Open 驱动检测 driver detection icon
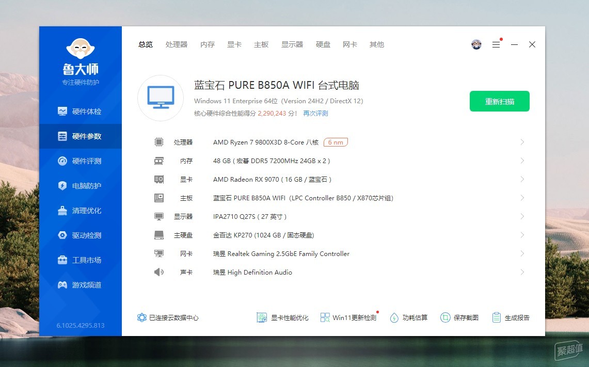Viewport: 589px width, 367px height. pyautogui.click(x=62, y=235)
